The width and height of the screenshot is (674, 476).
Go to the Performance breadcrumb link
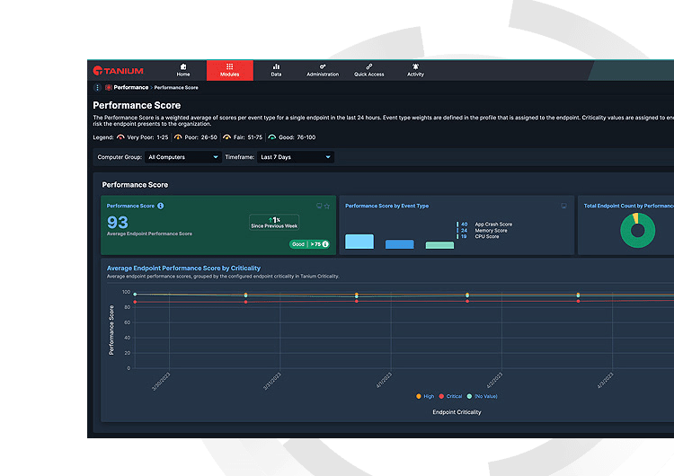(x=131, y=88)
